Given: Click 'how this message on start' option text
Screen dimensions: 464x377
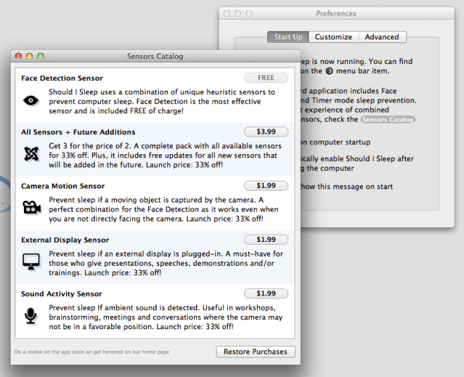Looking at the screenshot, I should click(347, 186).
